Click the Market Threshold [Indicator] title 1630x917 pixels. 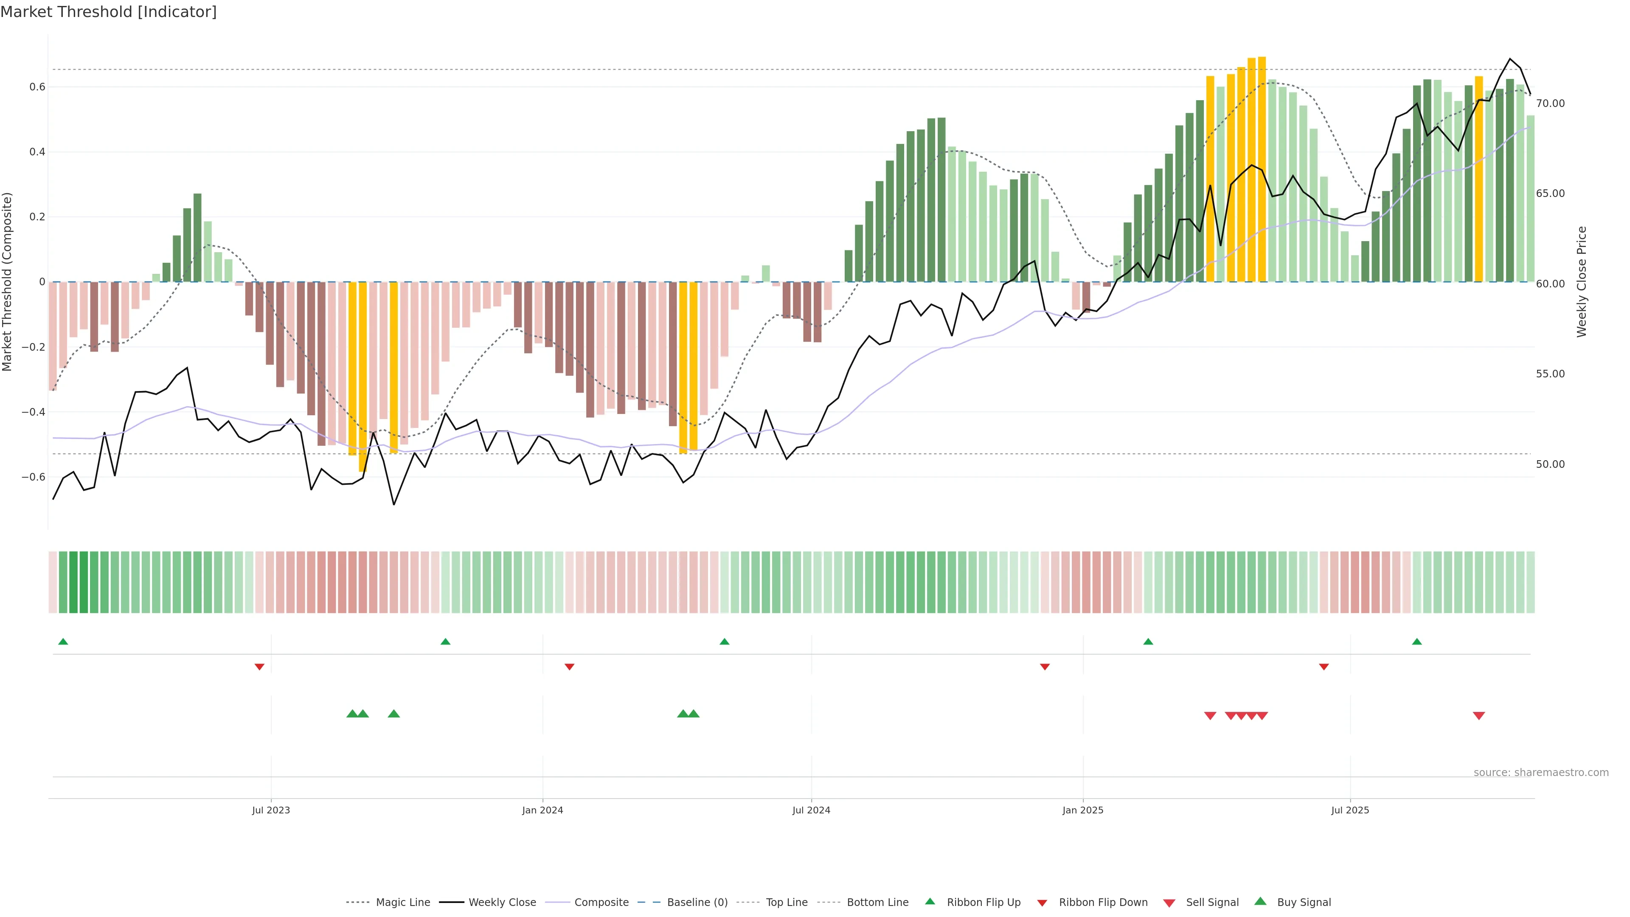108,12
